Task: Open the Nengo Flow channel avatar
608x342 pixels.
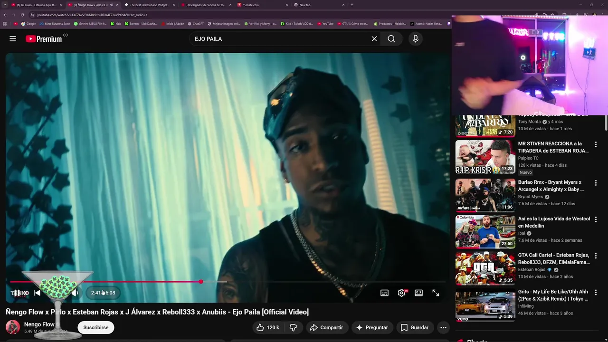Action: pos(12,327)
